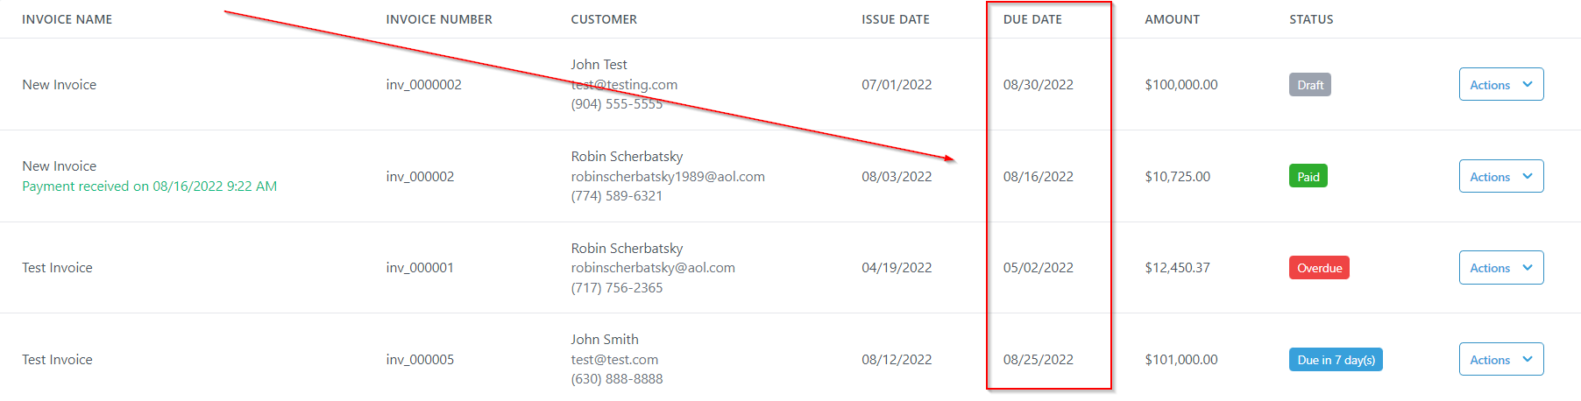Click the payment received on 08/16/2022 text
Screen dimensions: 1581x401
149,186
